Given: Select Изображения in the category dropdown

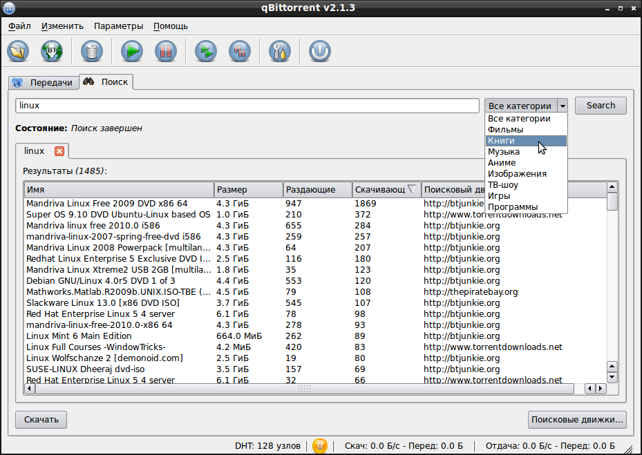Looking at the screenshot, I should click(526, 174).
